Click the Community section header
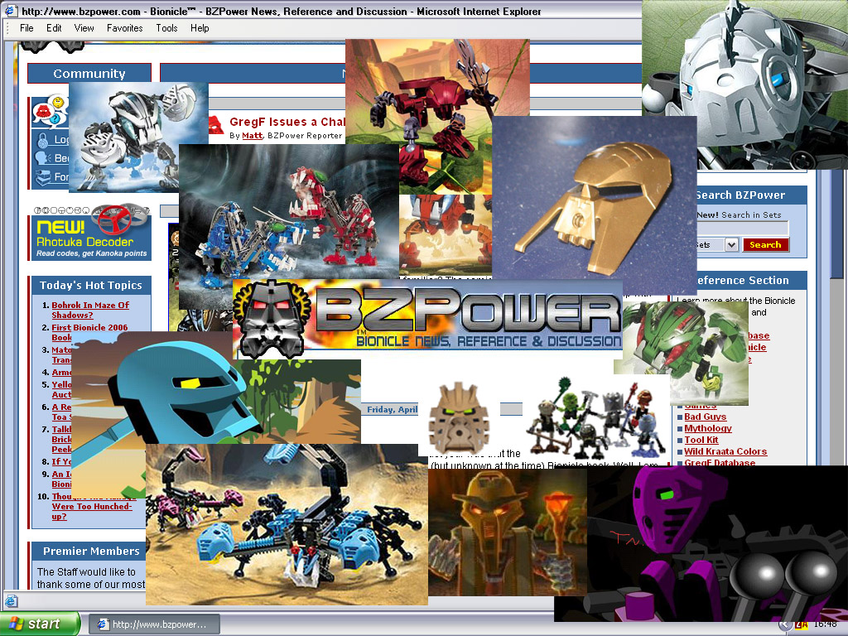Screen dimensions: 848x636 coord(89,74)
